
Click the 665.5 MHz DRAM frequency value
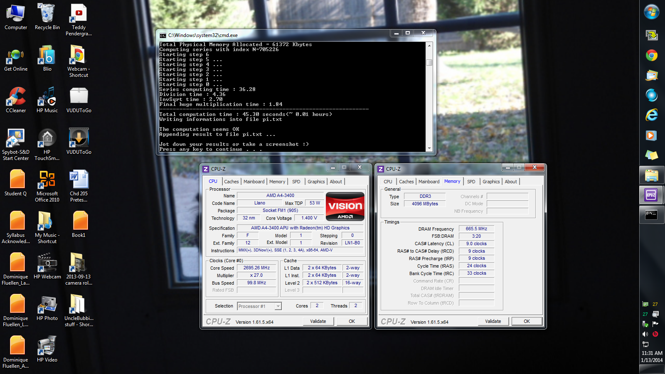(476, 229)
